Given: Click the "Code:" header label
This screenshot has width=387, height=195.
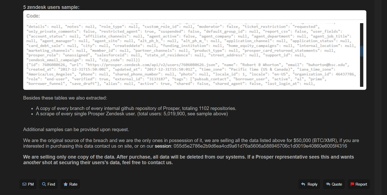Looking at the screenshot, I should [33, 16].
